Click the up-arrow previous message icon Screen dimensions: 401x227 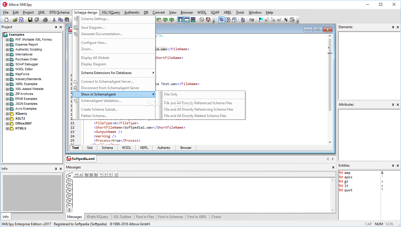point(81,175)
